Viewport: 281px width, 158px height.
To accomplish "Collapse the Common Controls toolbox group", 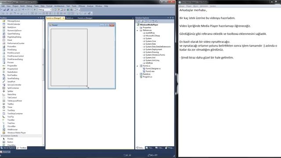I will click(x=2, y=136).
